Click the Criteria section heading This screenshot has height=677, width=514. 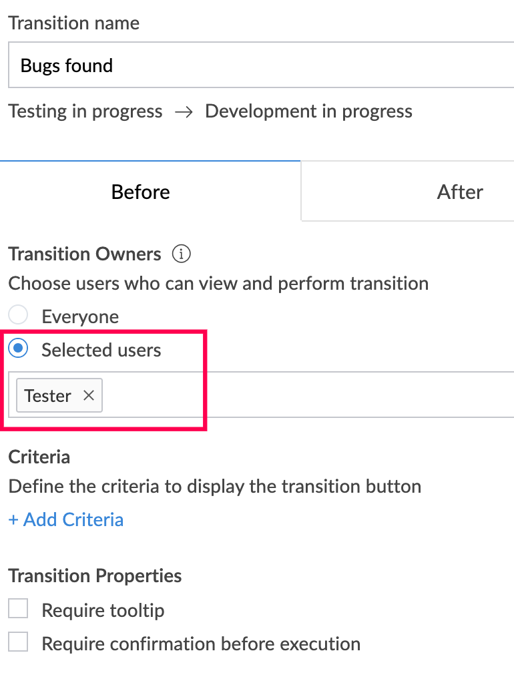point(39,457)
